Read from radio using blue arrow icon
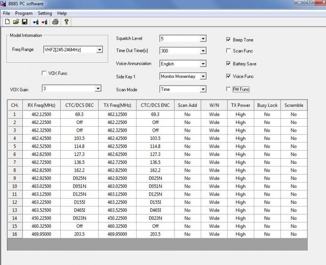This screenshot has width=326, height=265. 35,22
